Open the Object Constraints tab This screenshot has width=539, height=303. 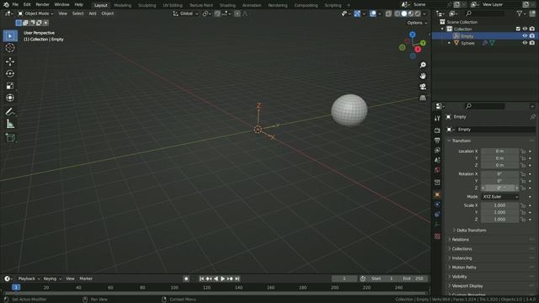[437, 214]
